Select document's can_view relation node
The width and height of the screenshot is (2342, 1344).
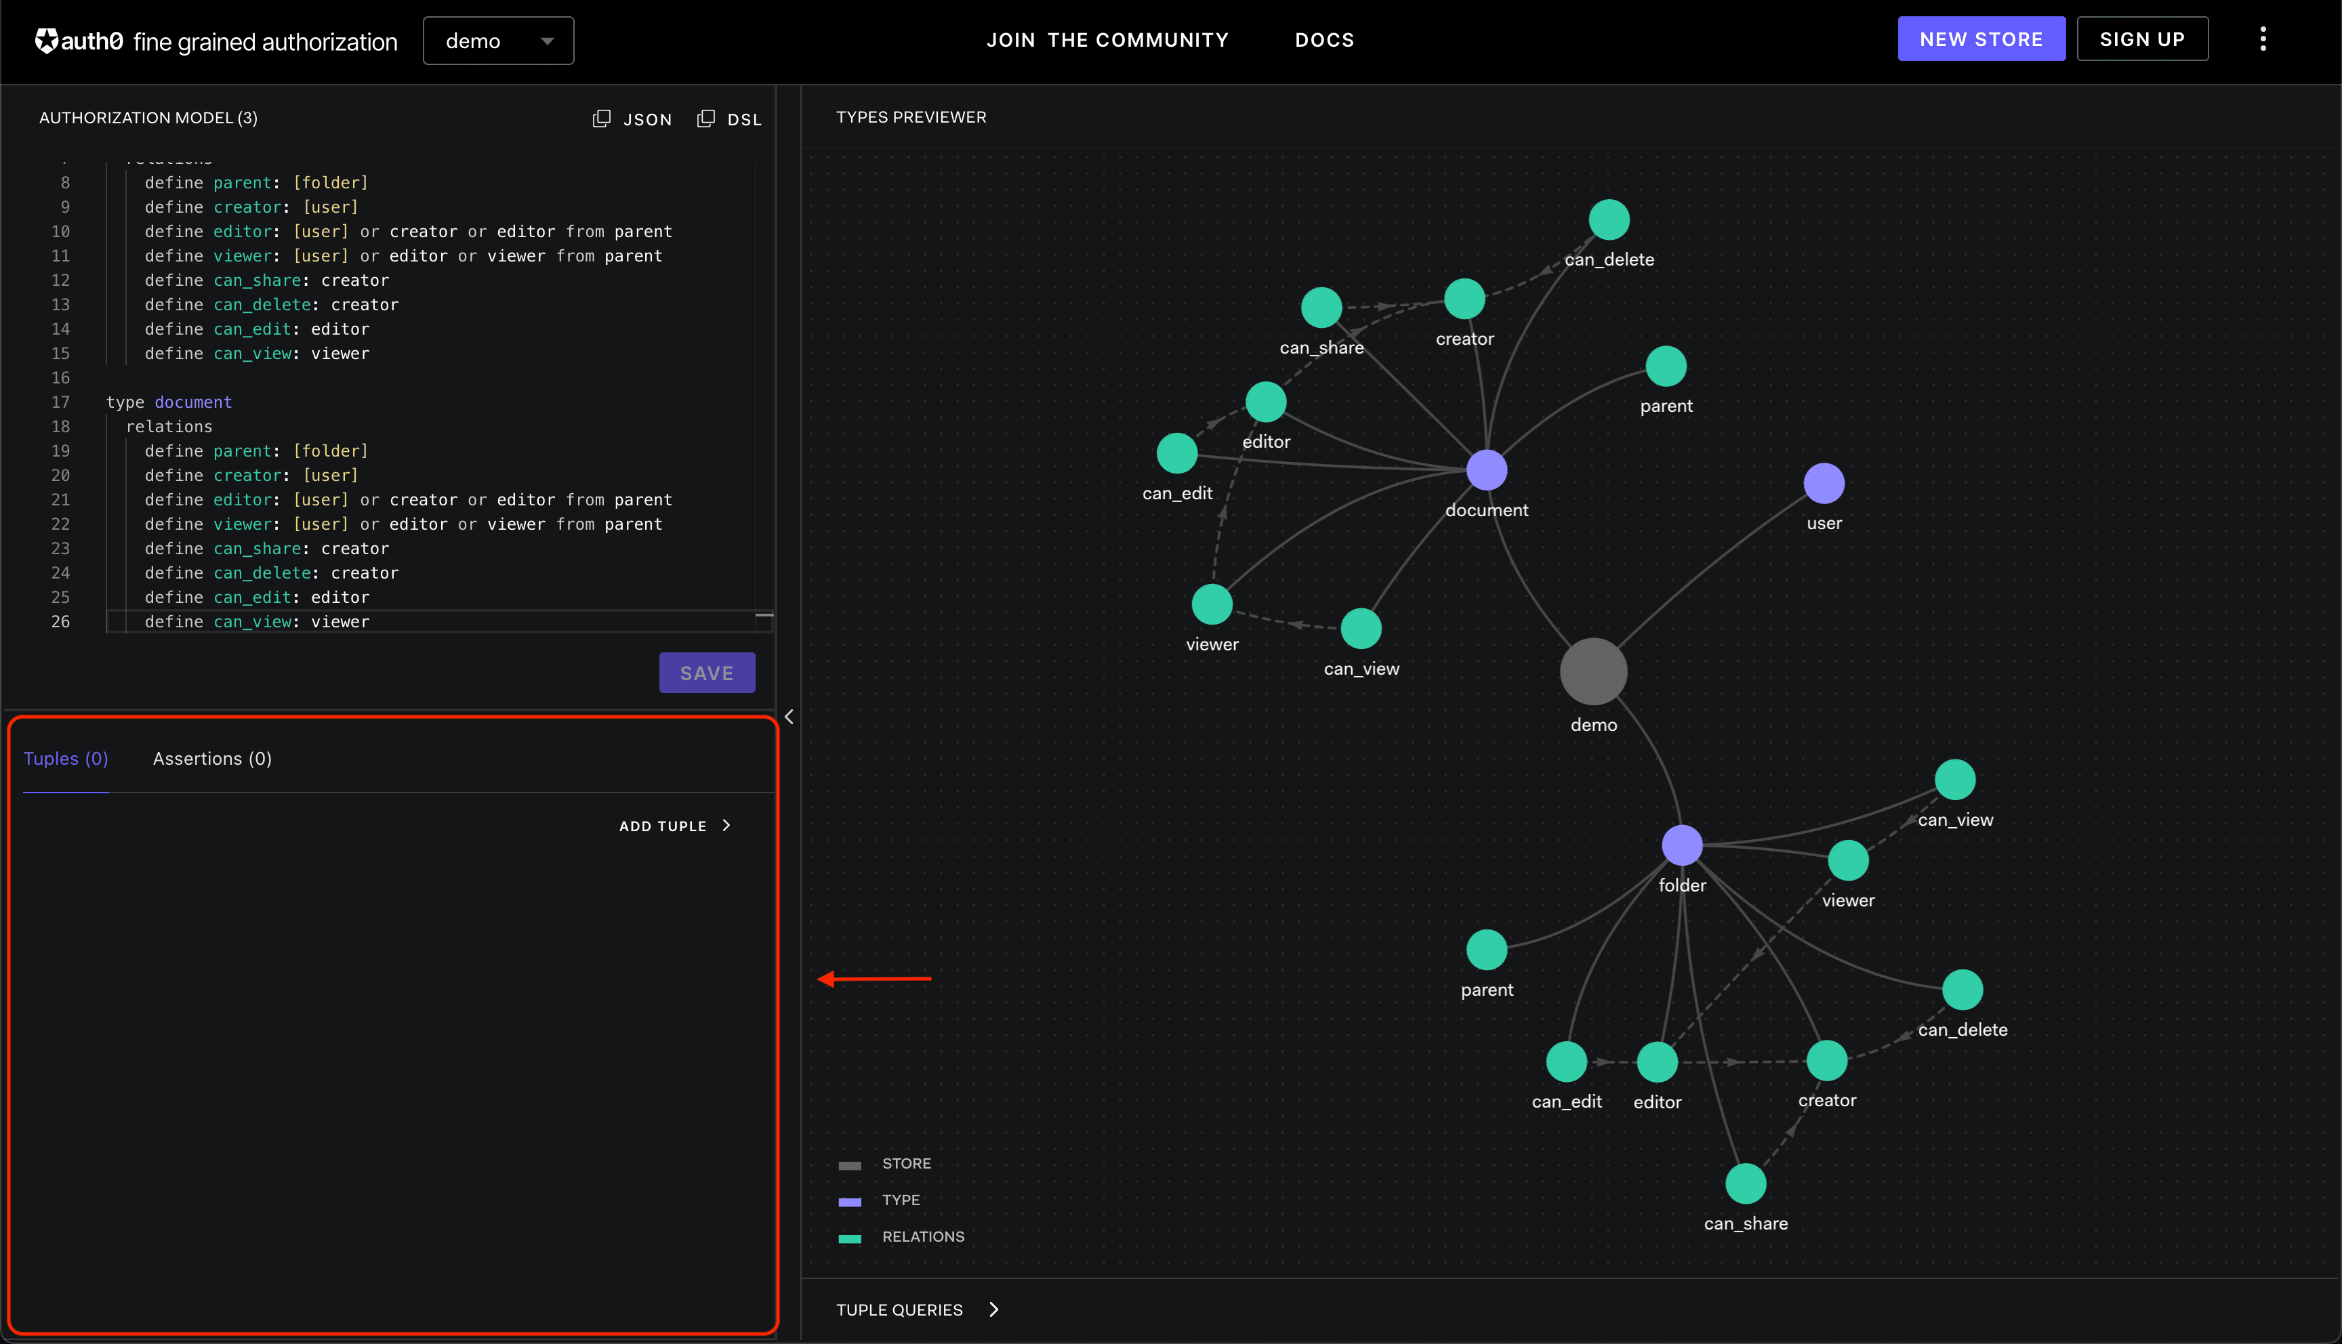point(1361,629)
